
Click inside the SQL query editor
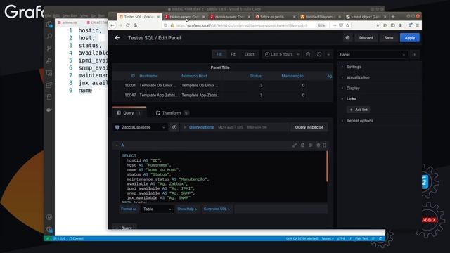(x=223, y=177)
